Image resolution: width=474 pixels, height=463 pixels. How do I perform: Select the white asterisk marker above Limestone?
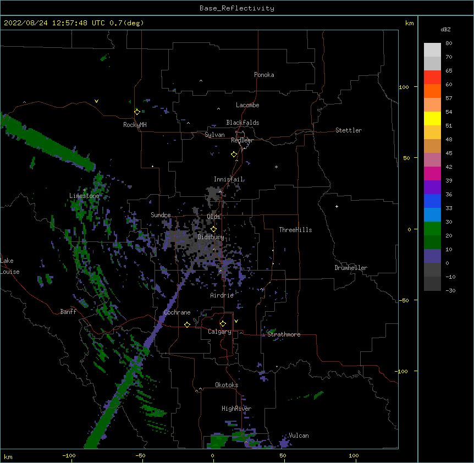click(84, 190)
